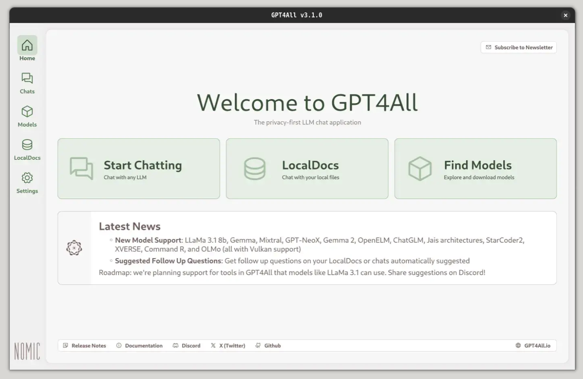Viewport: 583px width, 379px height.
Task: Click the Latest News flower icon
Action: point(74,248)
